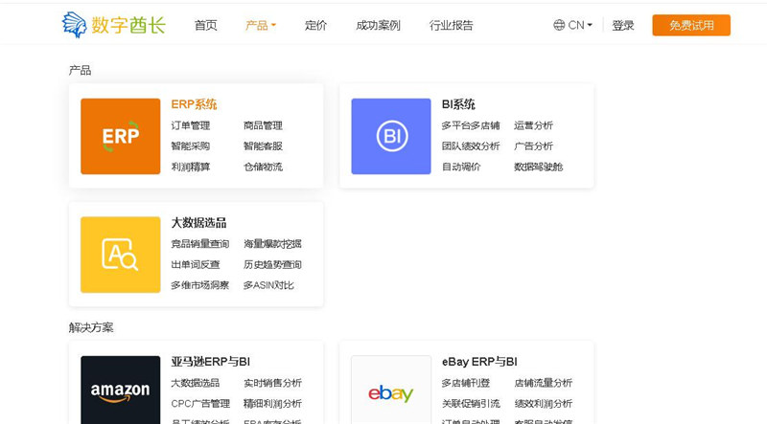767x424 pixels.
Task: Click the 免费试用 button
Action: click(x=691, y=25)
